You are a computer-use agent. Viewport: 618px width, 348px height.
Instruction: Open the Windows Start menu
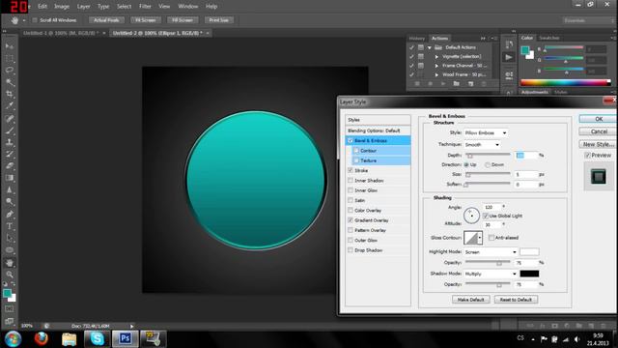[13, 339]
